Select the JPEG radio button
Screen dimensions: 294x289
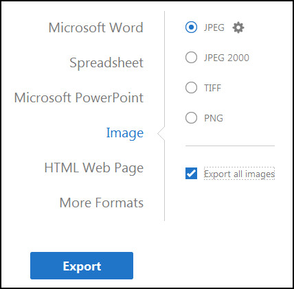[x=191, y=27]
